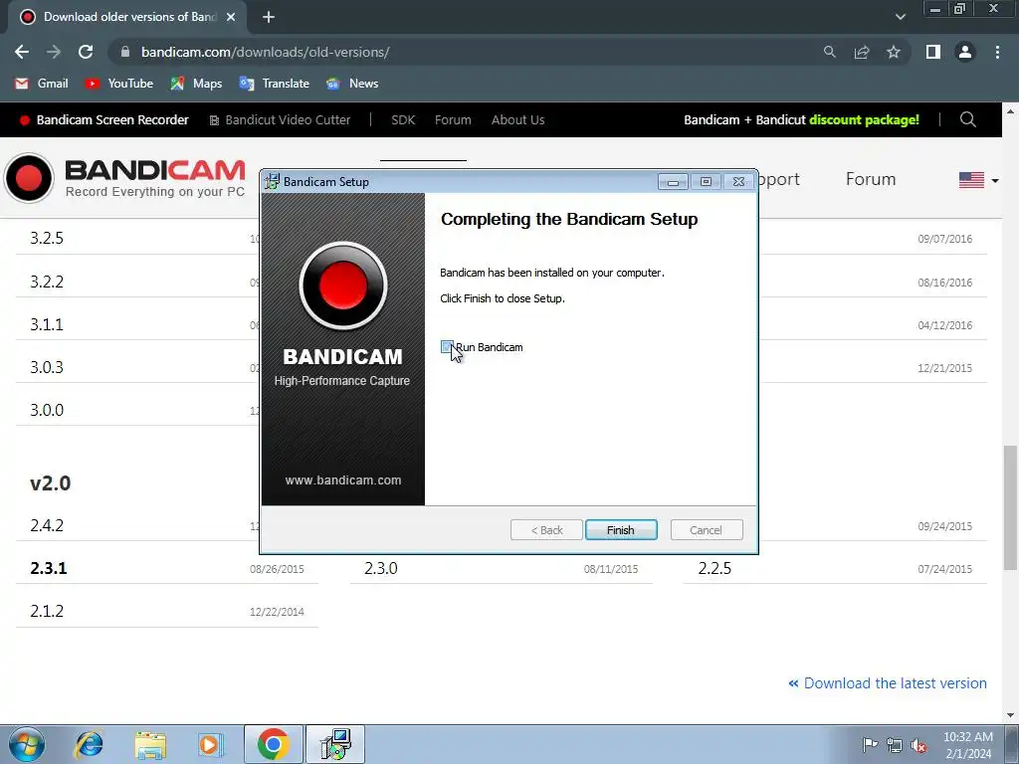Tick the Run Bandicam checkbox
The height and width of the screenshot is (764, 1019).
pyautogui.click(x=447, y=347)
